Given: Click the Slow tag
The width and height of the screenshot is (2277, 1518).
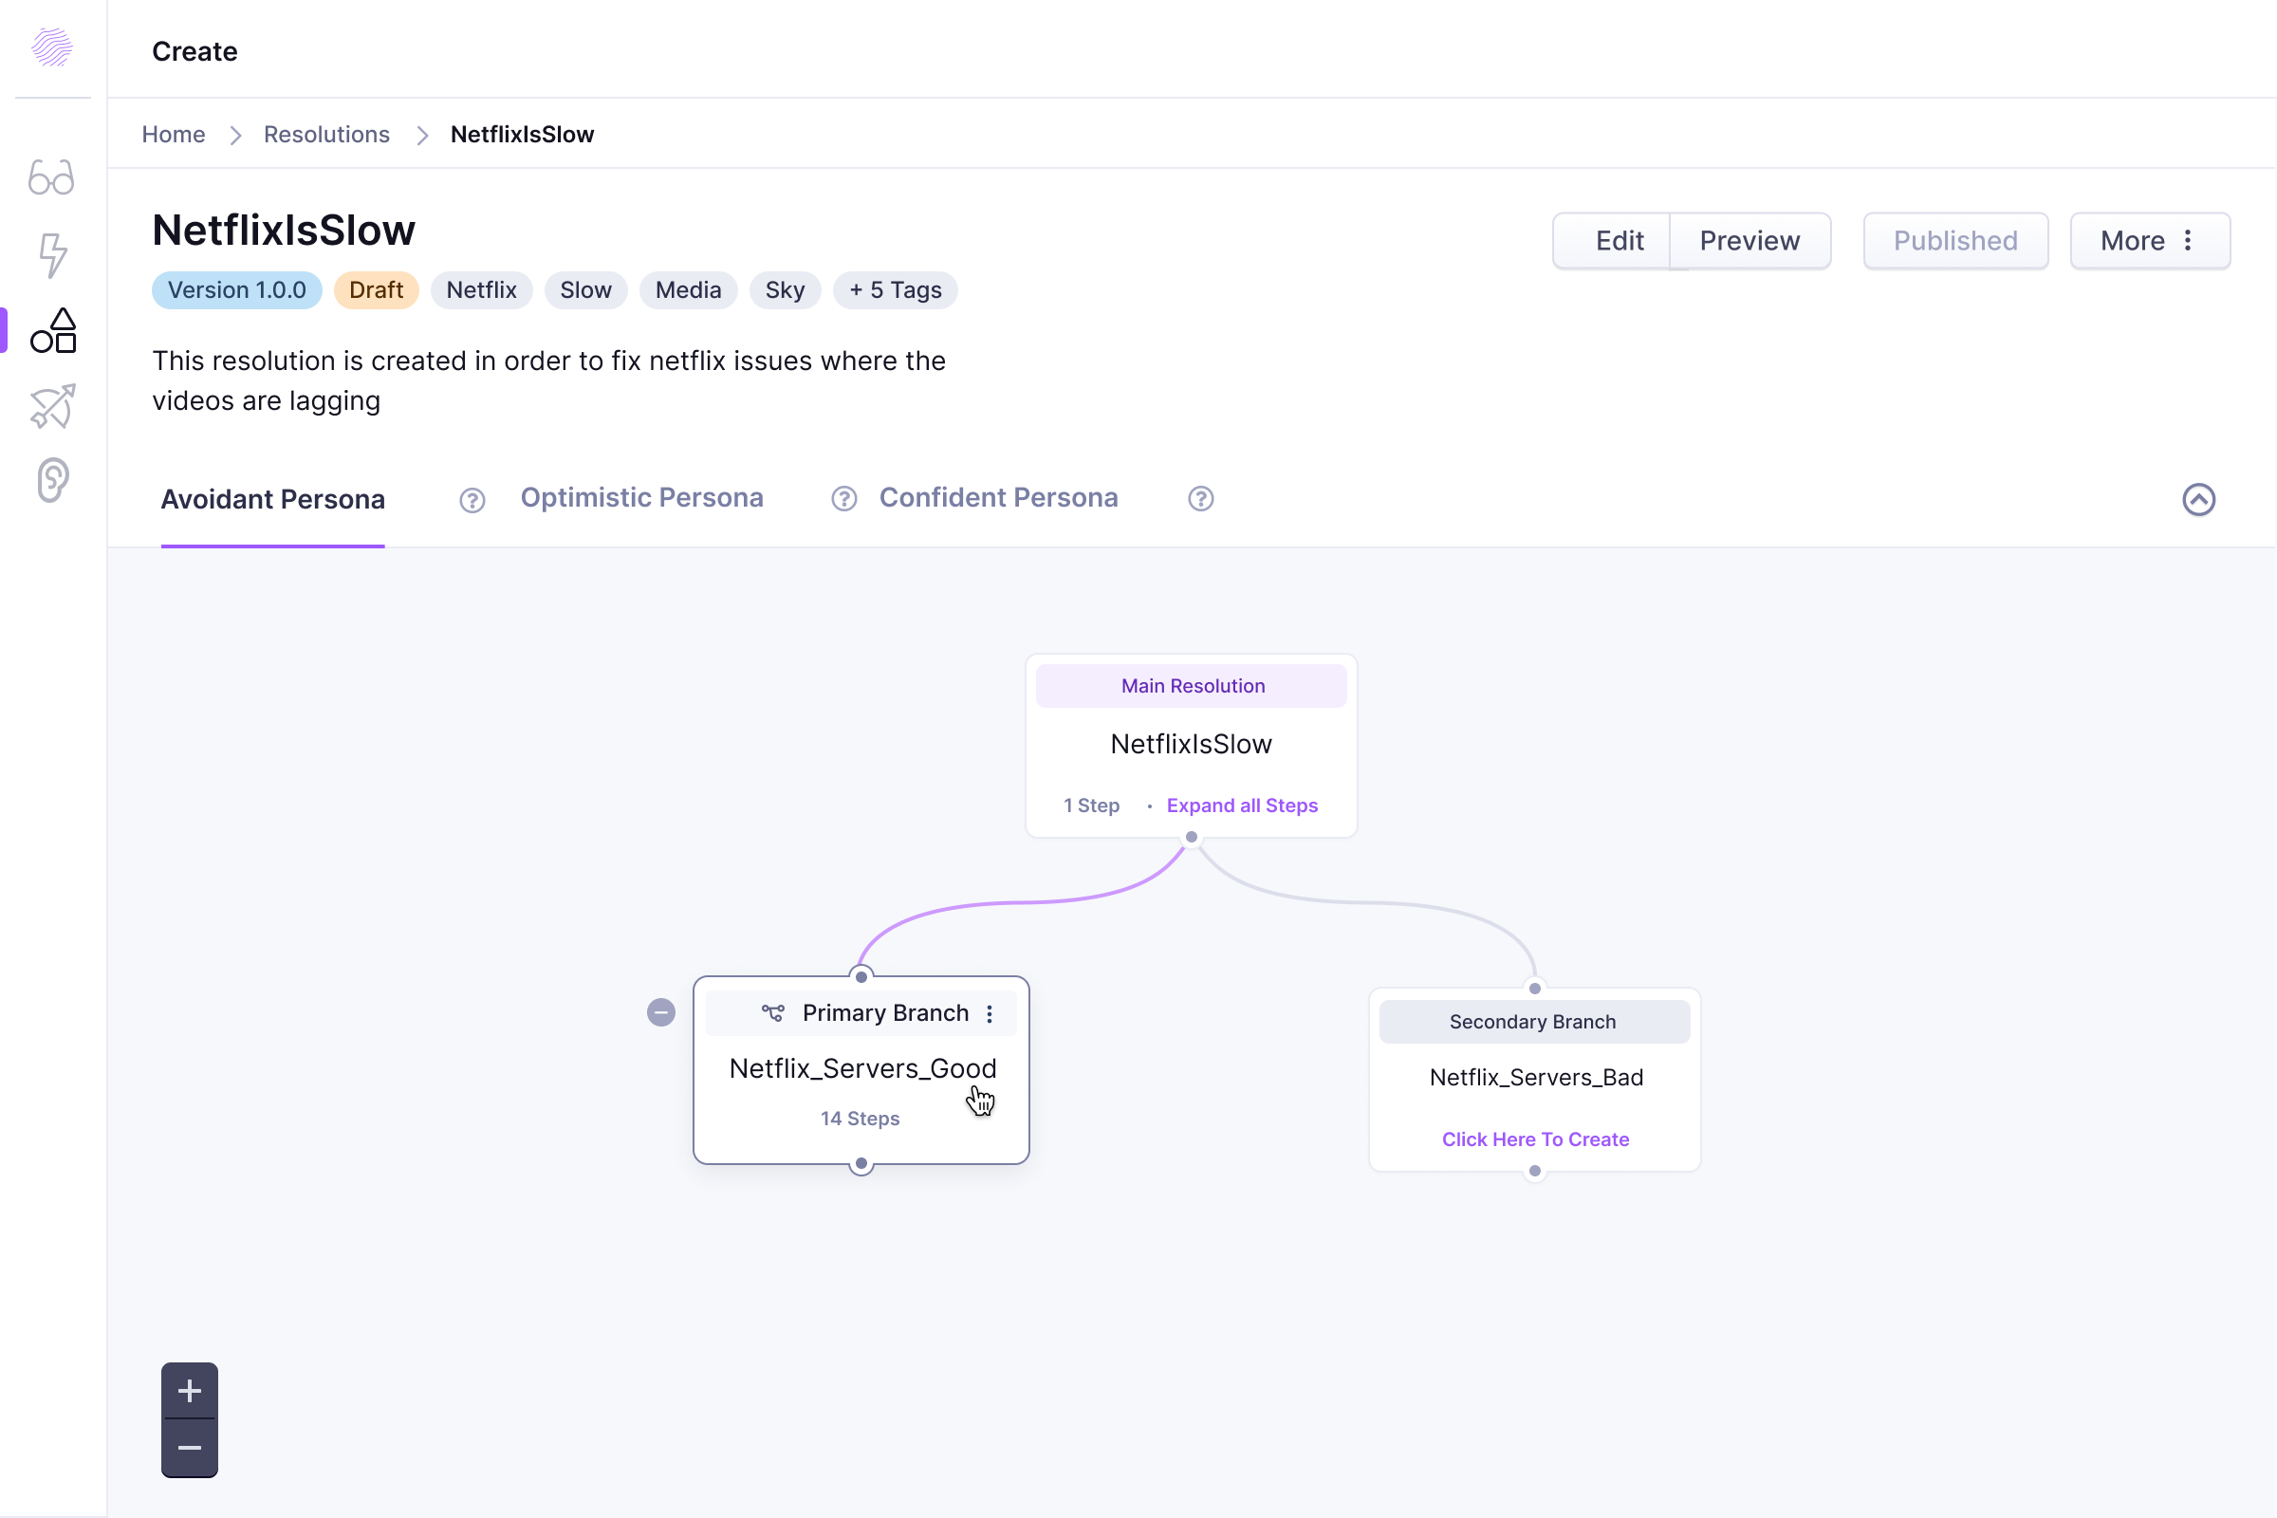Looking at the screenshot, I should [x=585, y=290].
